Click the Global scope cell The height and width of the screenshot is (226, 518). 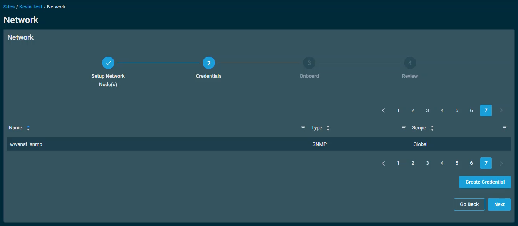click(x=421, y=144)
